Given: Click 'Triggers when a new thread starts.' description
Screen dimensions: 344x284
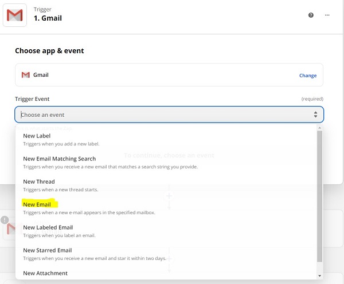Looking at the screenshot, I should [61, 190].
